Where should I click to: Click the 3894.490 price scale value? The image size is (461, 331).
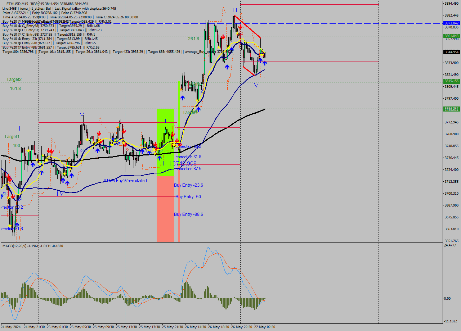coord(452,4)
